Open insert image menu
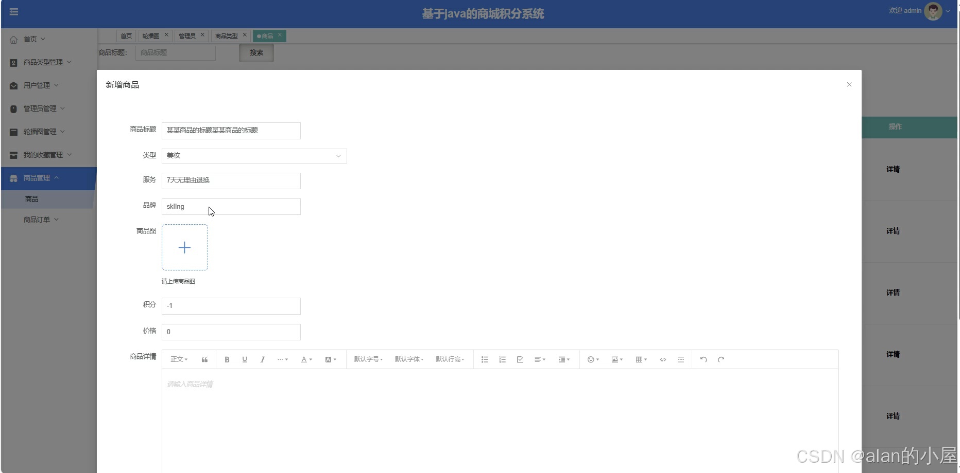The image size is (960, 473). 617,359
